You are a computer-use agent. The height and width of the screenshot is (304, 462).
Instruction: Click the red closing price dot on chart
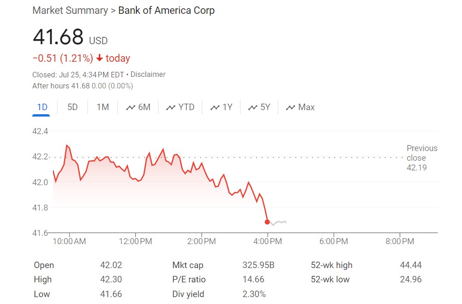click(x=267, y=222)
